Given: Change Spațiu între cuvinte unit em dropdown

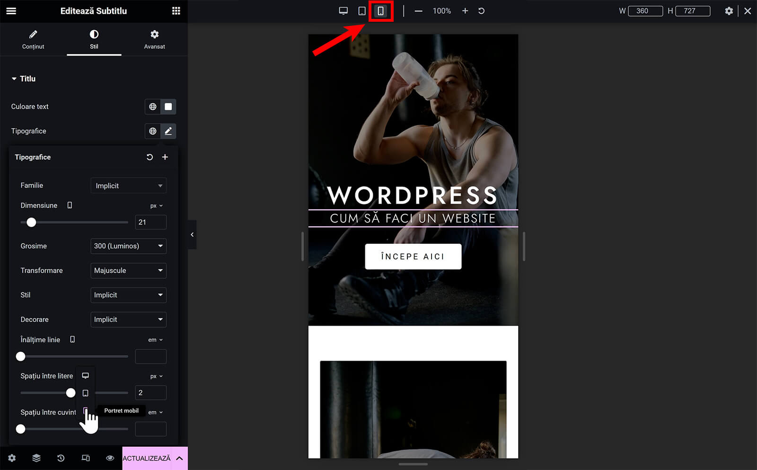Looking at the screenshot, I should (155, 412).
